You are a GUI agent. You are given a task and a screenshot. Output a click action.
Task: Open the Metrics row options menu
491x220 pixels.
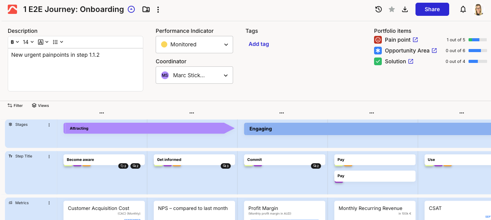click(x=49, y=203)
